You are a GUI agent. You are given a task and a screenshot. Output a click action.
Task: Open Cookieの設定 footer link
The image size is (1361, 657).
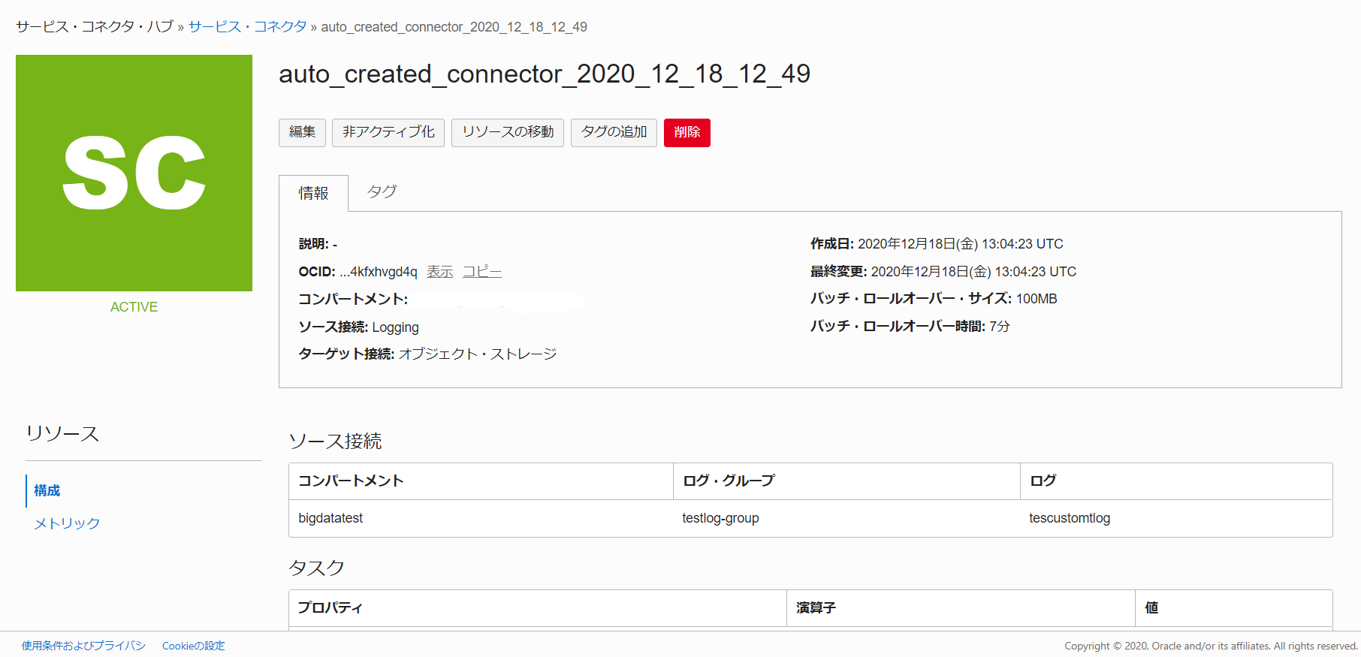pyautogui.click(x=194, y=646)
